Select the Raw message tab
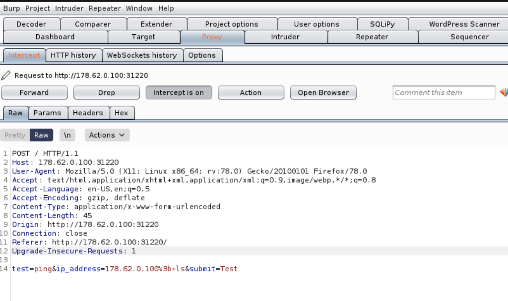Screen dimensions: 508x301 (x=15, y=113)
